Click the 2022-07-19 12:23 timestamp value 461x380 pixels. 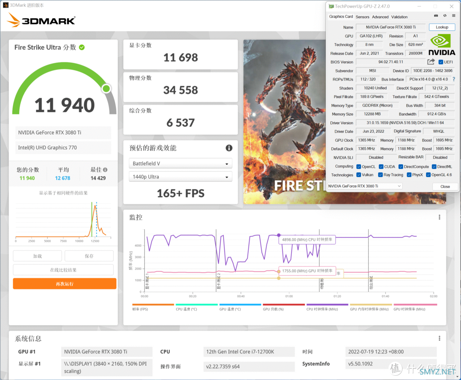(x=391, y=352)
